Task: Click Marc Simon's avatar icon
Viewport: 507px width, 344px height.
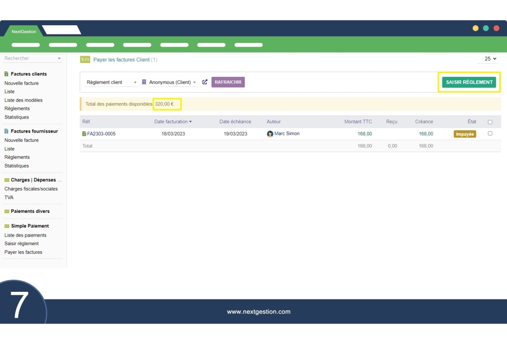Action: [270, 134]
